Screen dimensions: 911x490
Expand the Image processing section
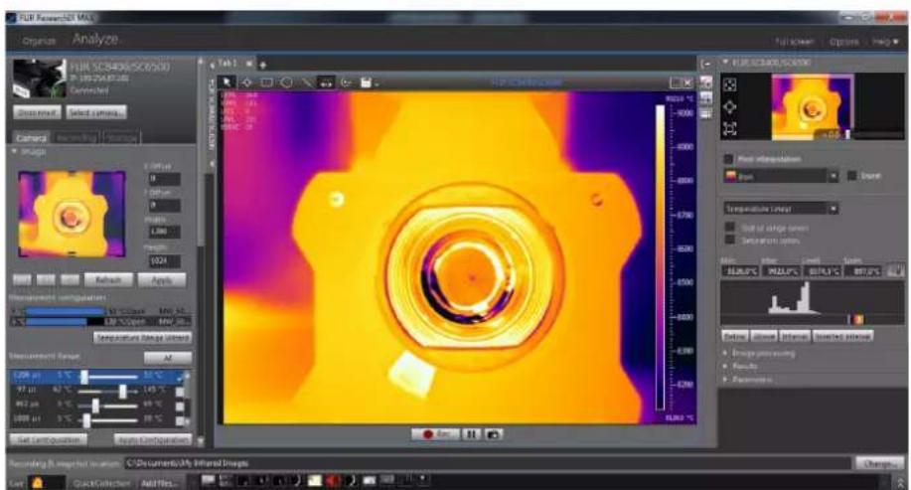[x=725, y=353]
